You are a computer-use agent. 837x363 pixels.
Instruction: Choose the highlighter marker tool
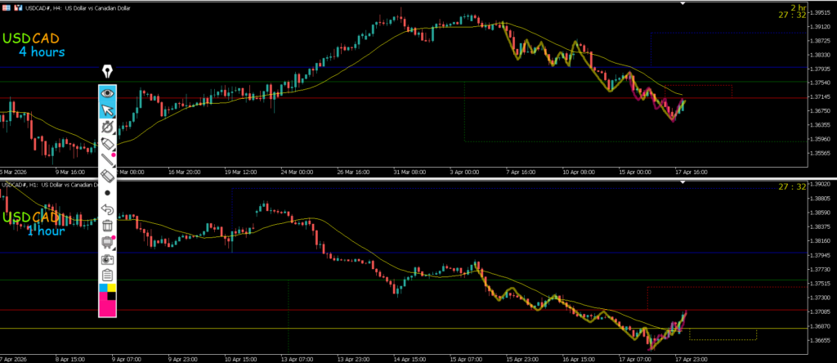pos(107,144)
